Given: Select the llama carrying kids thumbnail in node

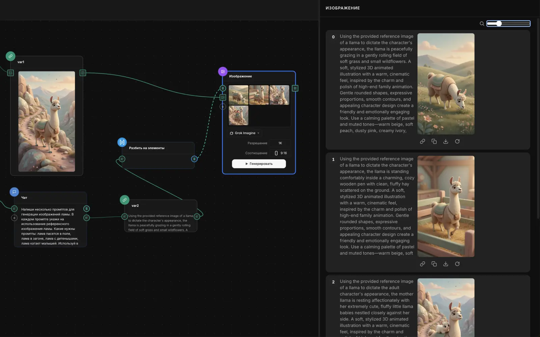Looking at the screenshot, I should point(239,115).
